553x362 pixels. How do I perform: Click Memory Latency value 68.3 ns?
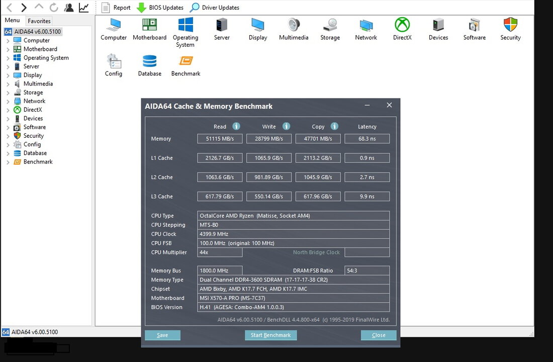(367, 139)
